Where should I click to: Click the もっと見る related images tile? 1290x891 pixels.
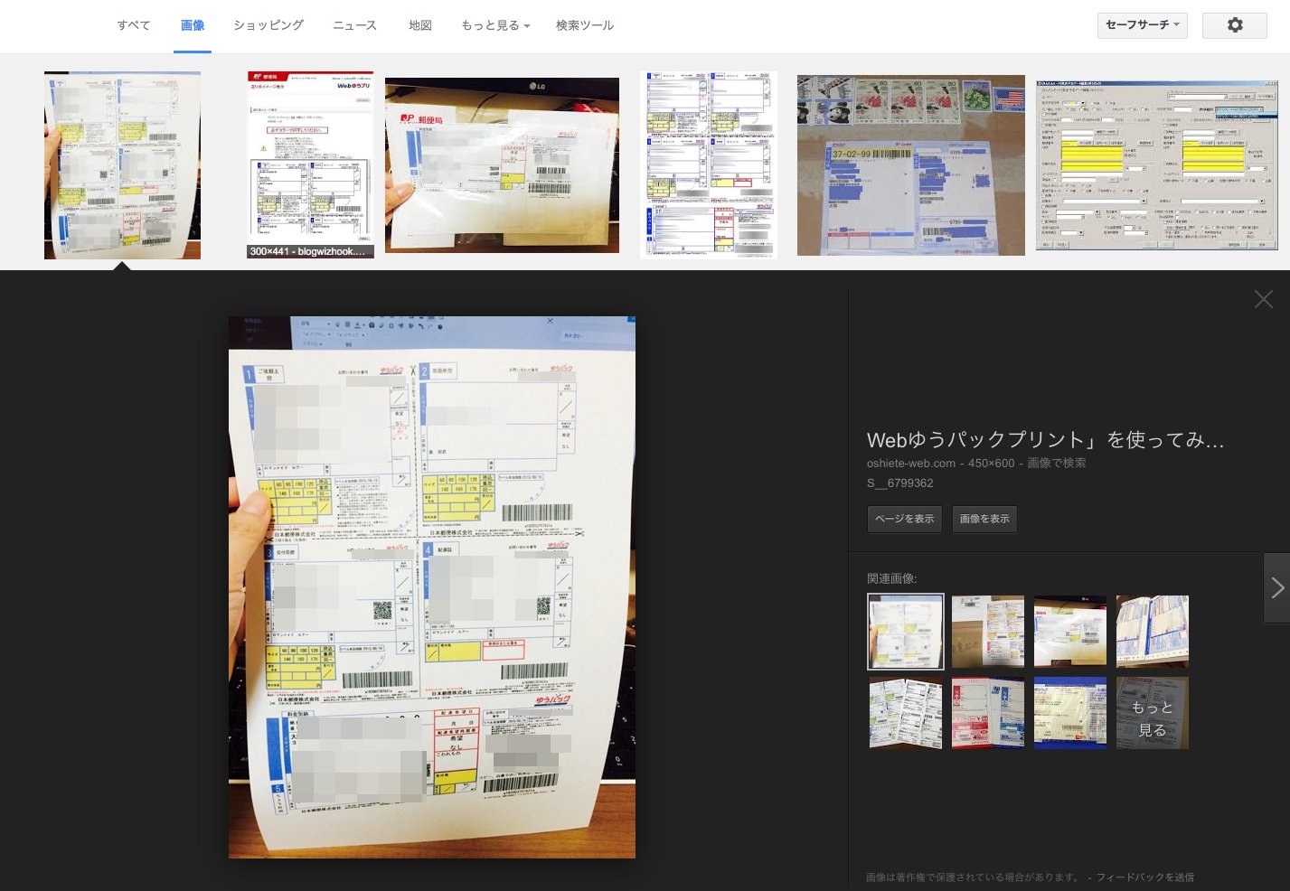pyautogui.click(x=1153, y=713)
